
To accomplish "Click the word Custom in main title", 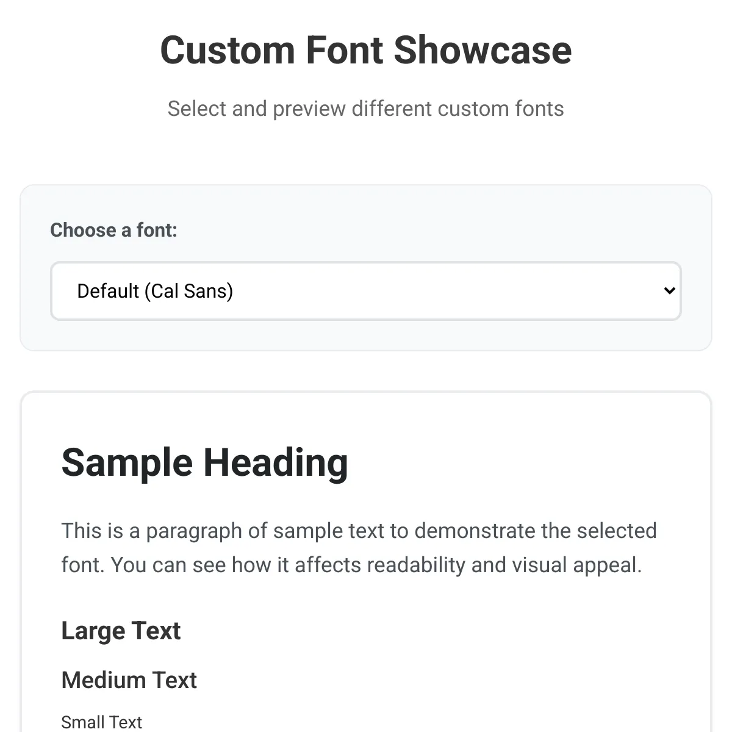I will point(228,49).
